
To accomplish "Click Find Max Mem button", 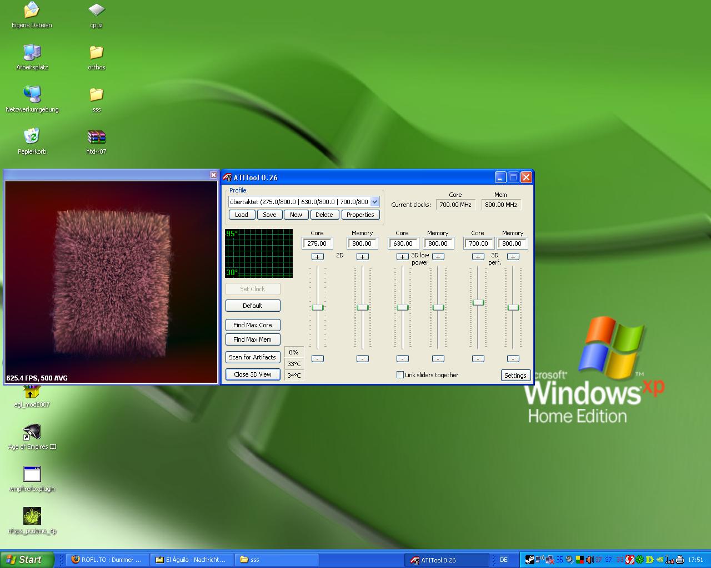I will 253,339.
